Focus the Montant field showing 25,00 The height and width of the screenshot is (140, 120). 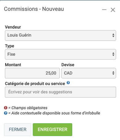(x=32, y=73)
